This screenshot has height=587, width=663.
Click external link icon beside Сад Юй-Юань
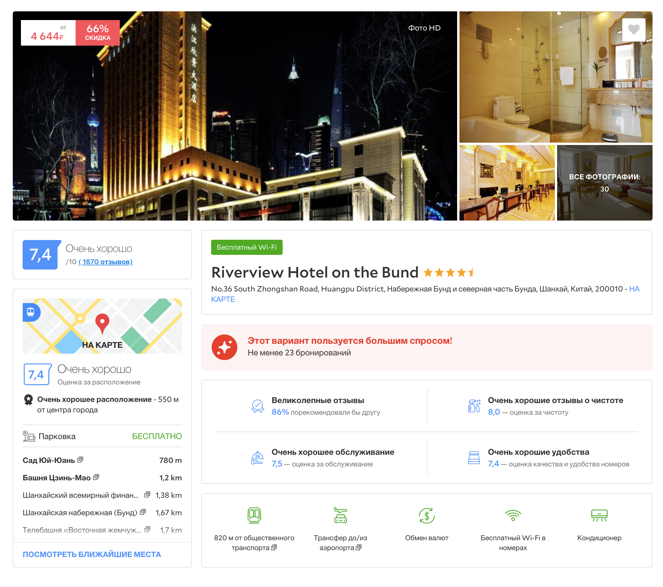(81, 459)
